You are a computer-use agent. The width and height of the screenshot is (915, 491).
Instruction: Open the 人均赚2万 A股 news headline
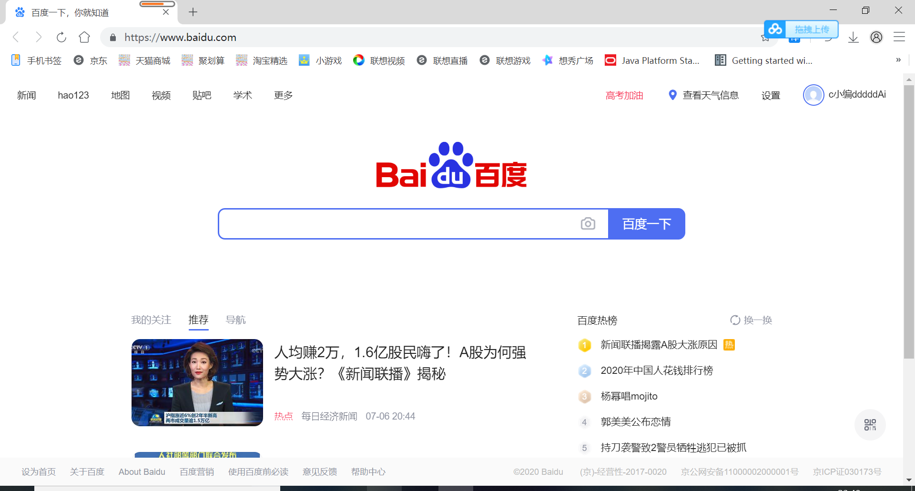(400, 363)
